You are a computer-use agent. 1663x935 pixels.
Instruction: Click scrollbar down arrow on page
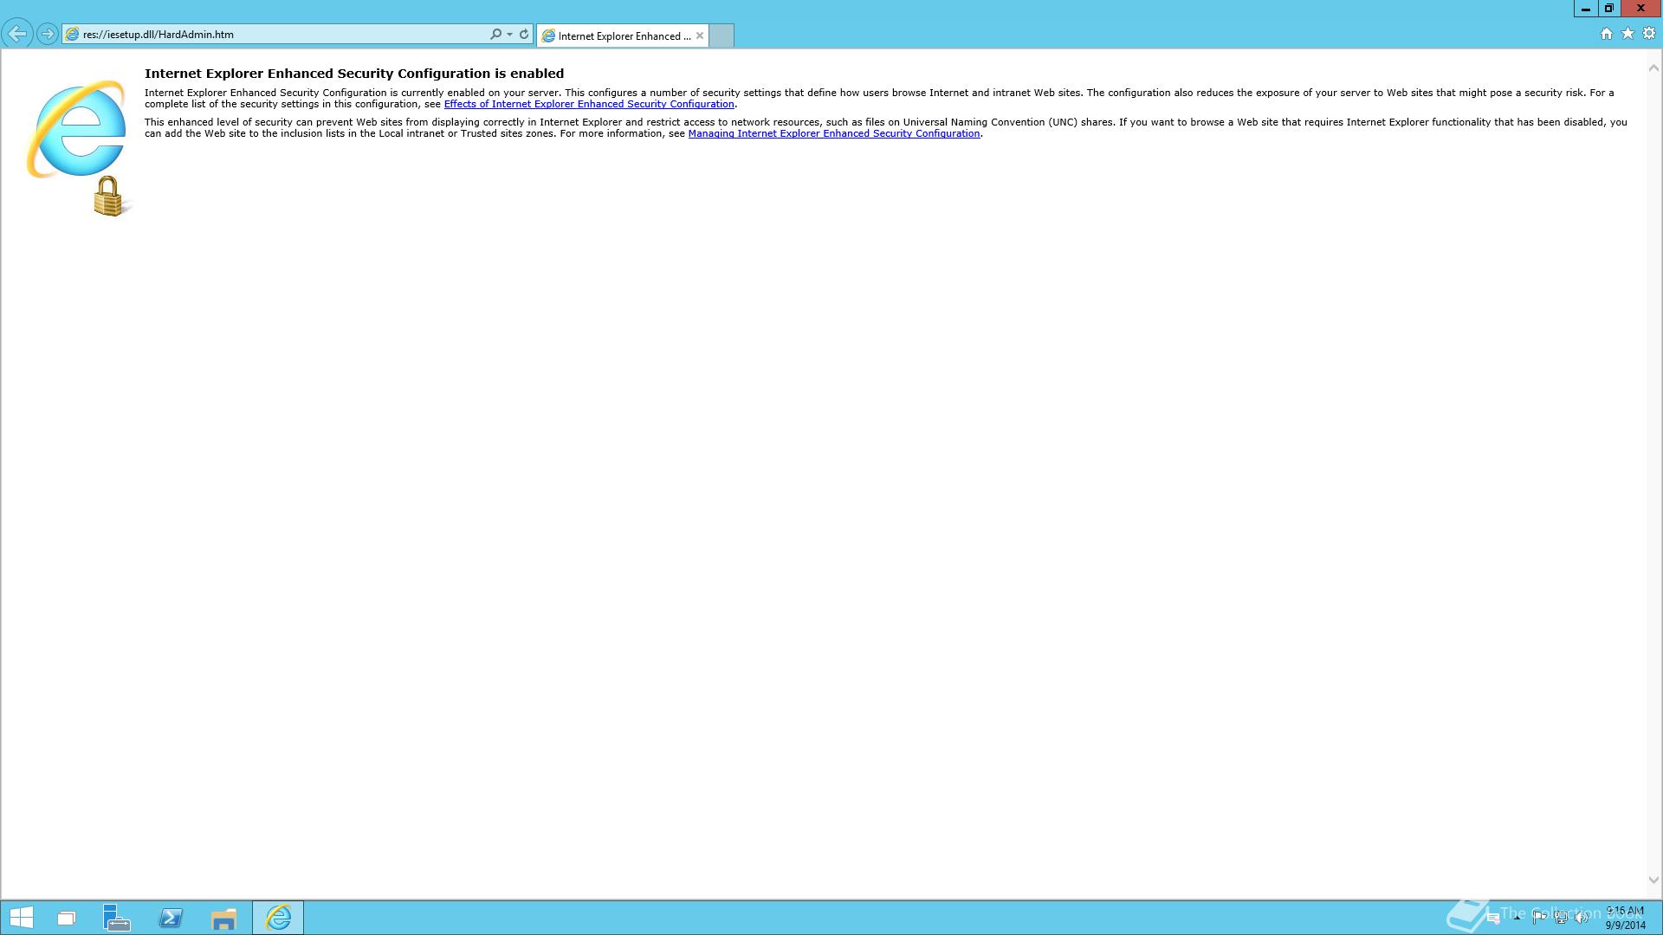(1653, 880)
